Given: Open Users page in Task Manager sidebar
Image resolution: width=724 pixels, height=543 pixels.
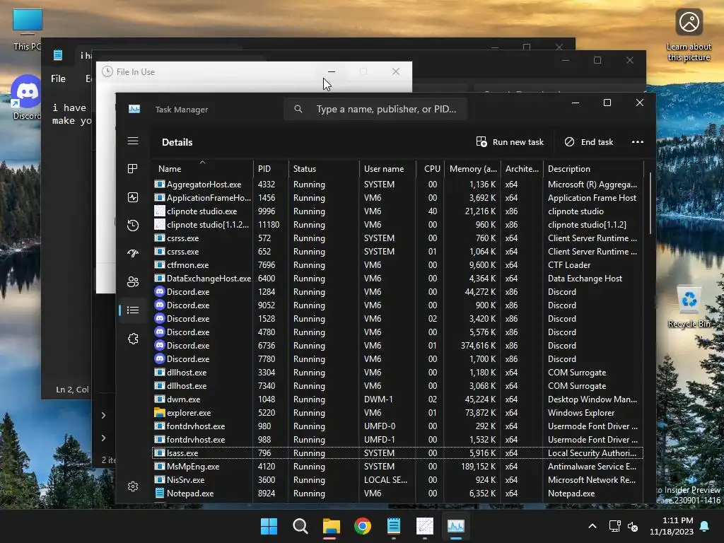Looking at the screenshot, I should point(133,281).
